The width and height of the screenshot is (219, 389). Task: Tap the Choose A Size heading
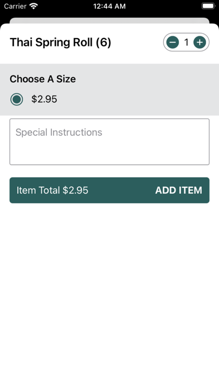(x=42, y=79)
